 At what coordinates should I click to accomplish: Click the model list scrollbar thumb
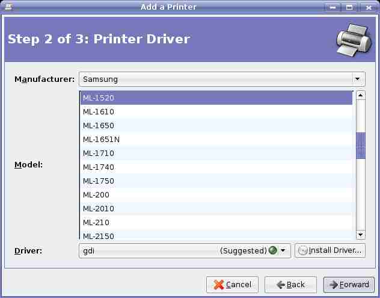[x=361, y=146]
